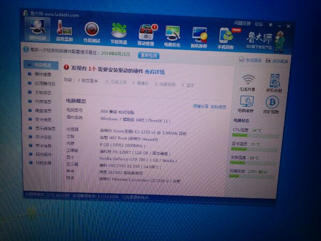Click the 8 GB DDR3 1600MHz memory text

pyautogui.click(x=123, y=145)
